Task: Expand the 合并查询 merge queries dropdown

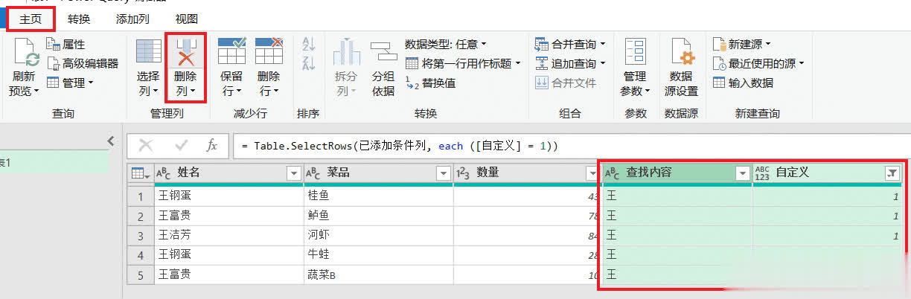Action: [602, 45]
